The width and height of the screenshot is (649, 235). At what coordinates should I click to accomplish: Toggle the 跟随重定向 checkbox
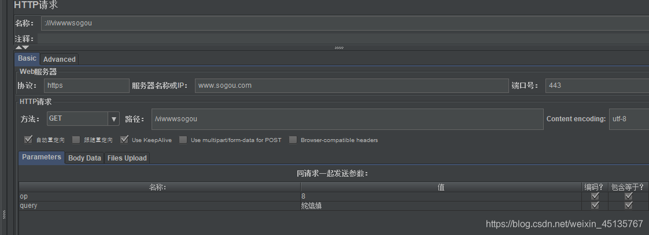[76, 140]
